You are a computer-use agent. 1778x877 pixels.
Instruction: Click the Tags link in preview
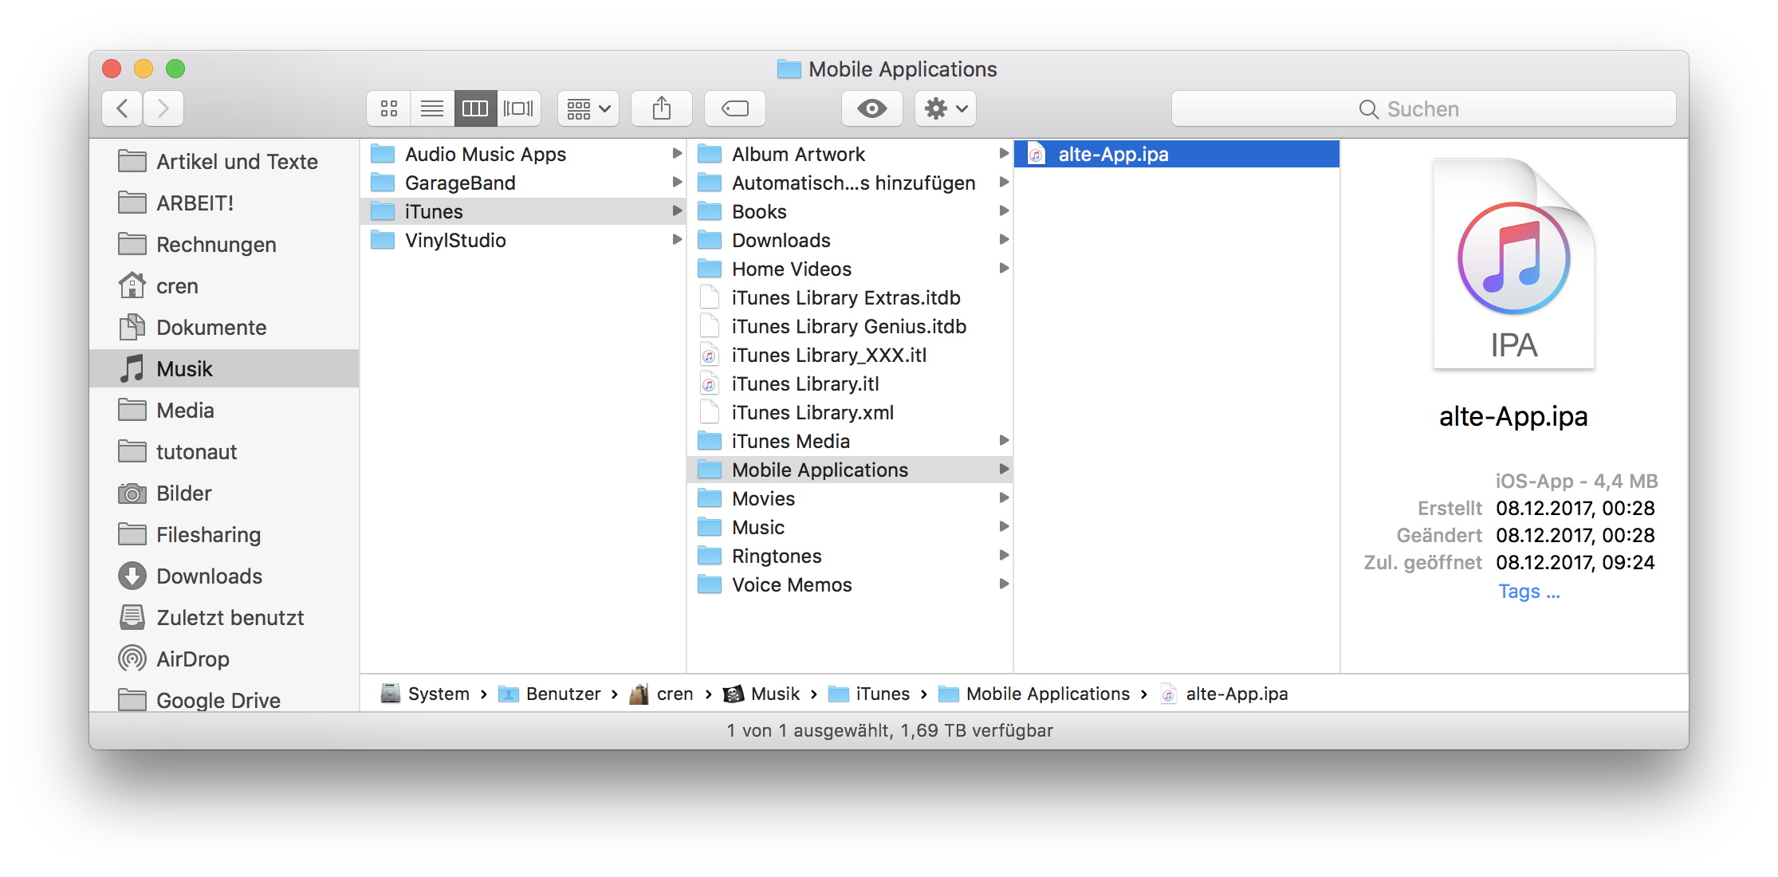1528,591
